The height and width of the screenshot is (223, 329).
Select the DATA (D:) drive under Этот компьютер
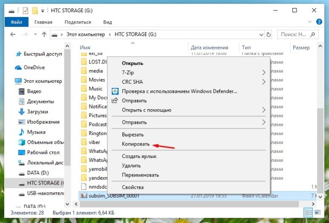tap(33, 173)
